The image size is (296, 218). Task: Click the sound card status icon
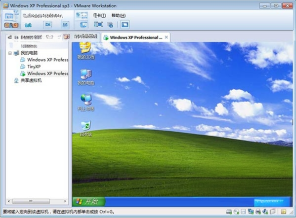[x=265, y=212]
